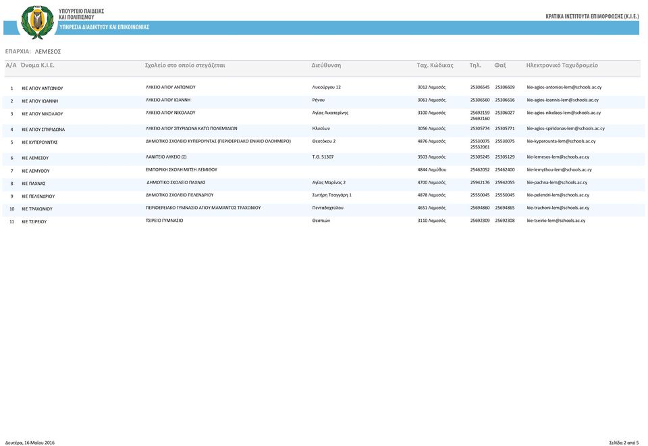Click second telephone number '25692160'
648x446 pixels.
[x=480, y=119]
